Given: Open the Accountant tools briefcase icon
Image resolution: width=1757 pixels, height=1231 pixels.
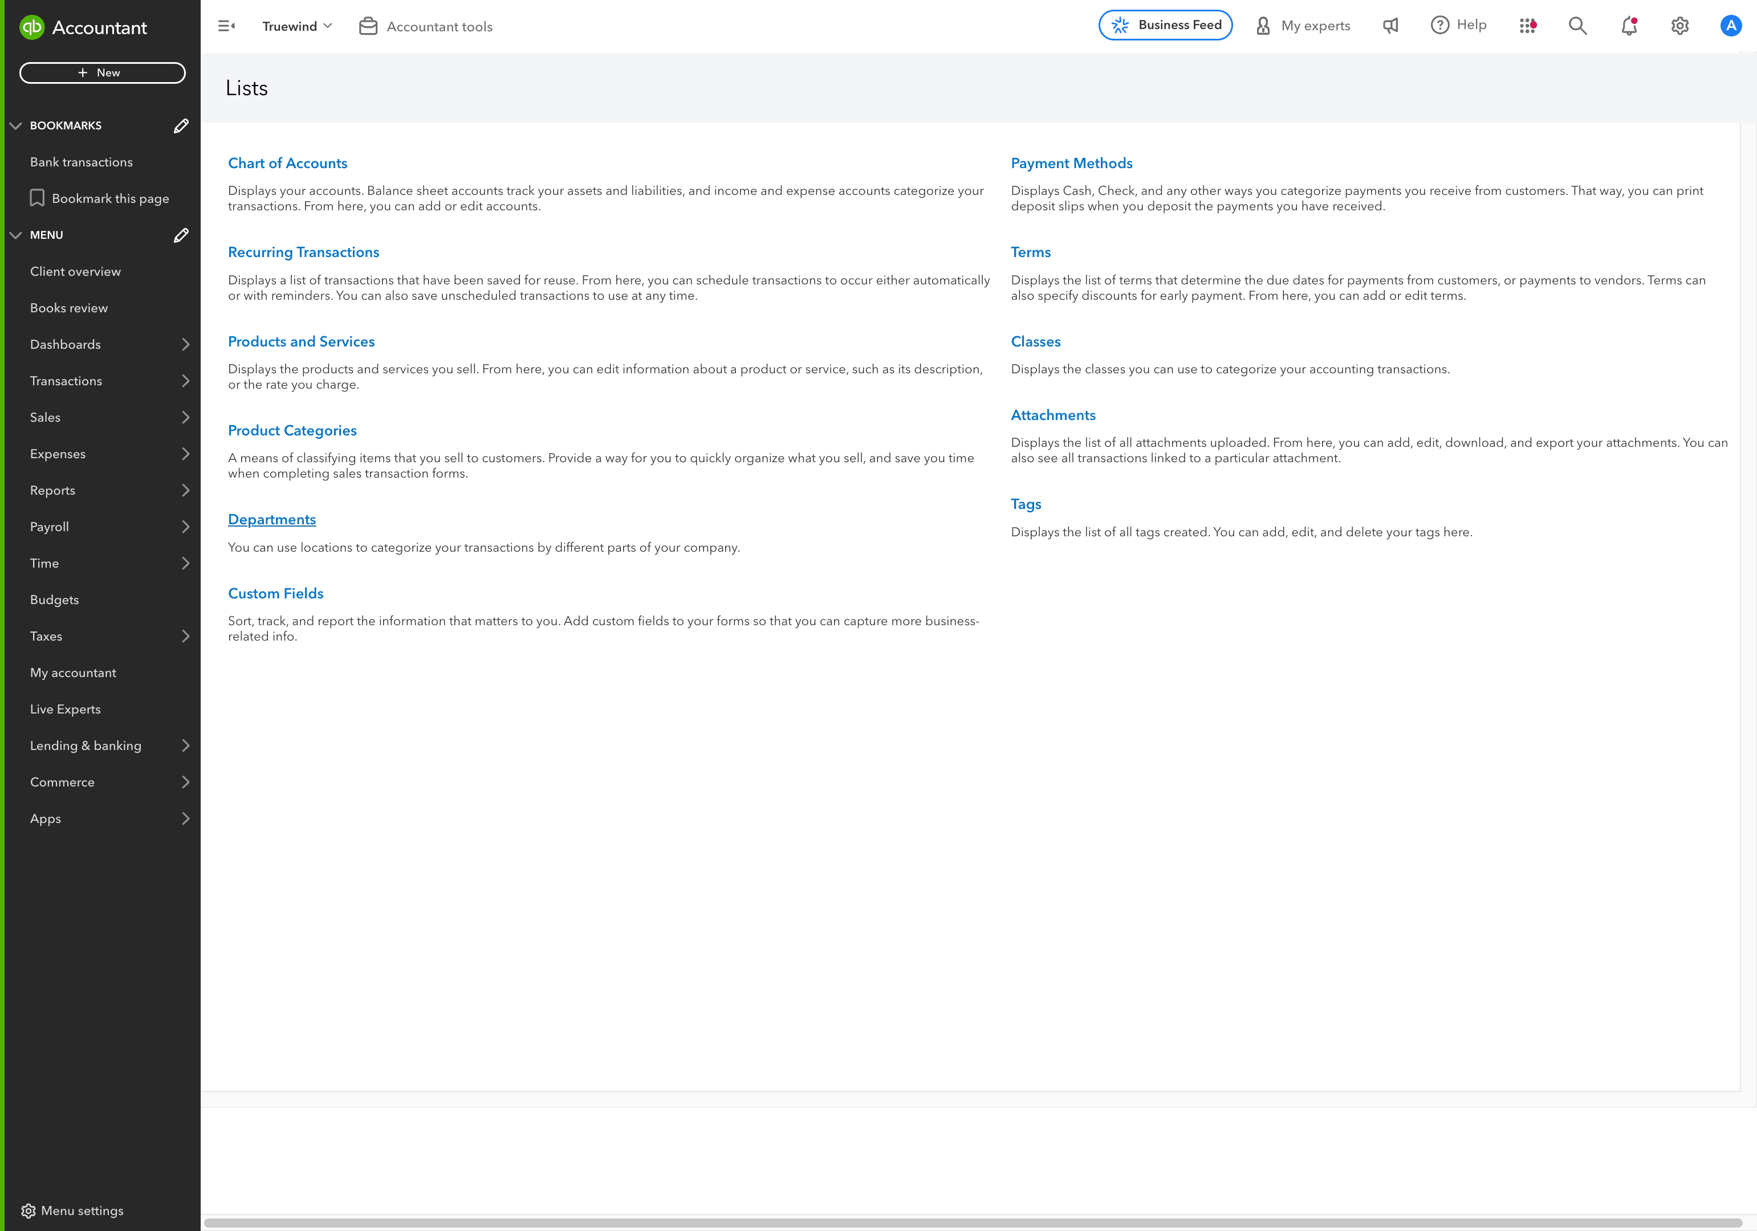Looking at the screenshot, I should tap(368, 25).
